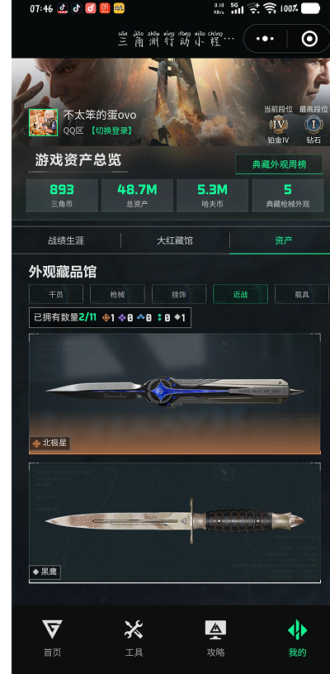The height and width of the screenshot is (674, 330).
Task: Filter collection by 挂饰 category
Action: tap(179, 294)
